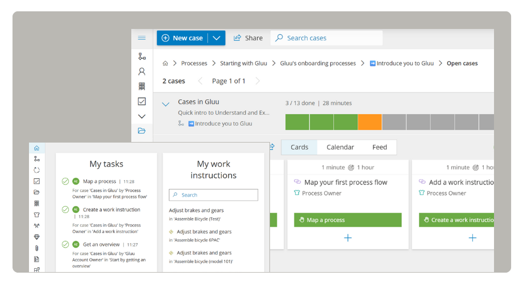Open the Processes breadcrumb
The width and height of the screenshot is (523, 284).
click(194, 64)
